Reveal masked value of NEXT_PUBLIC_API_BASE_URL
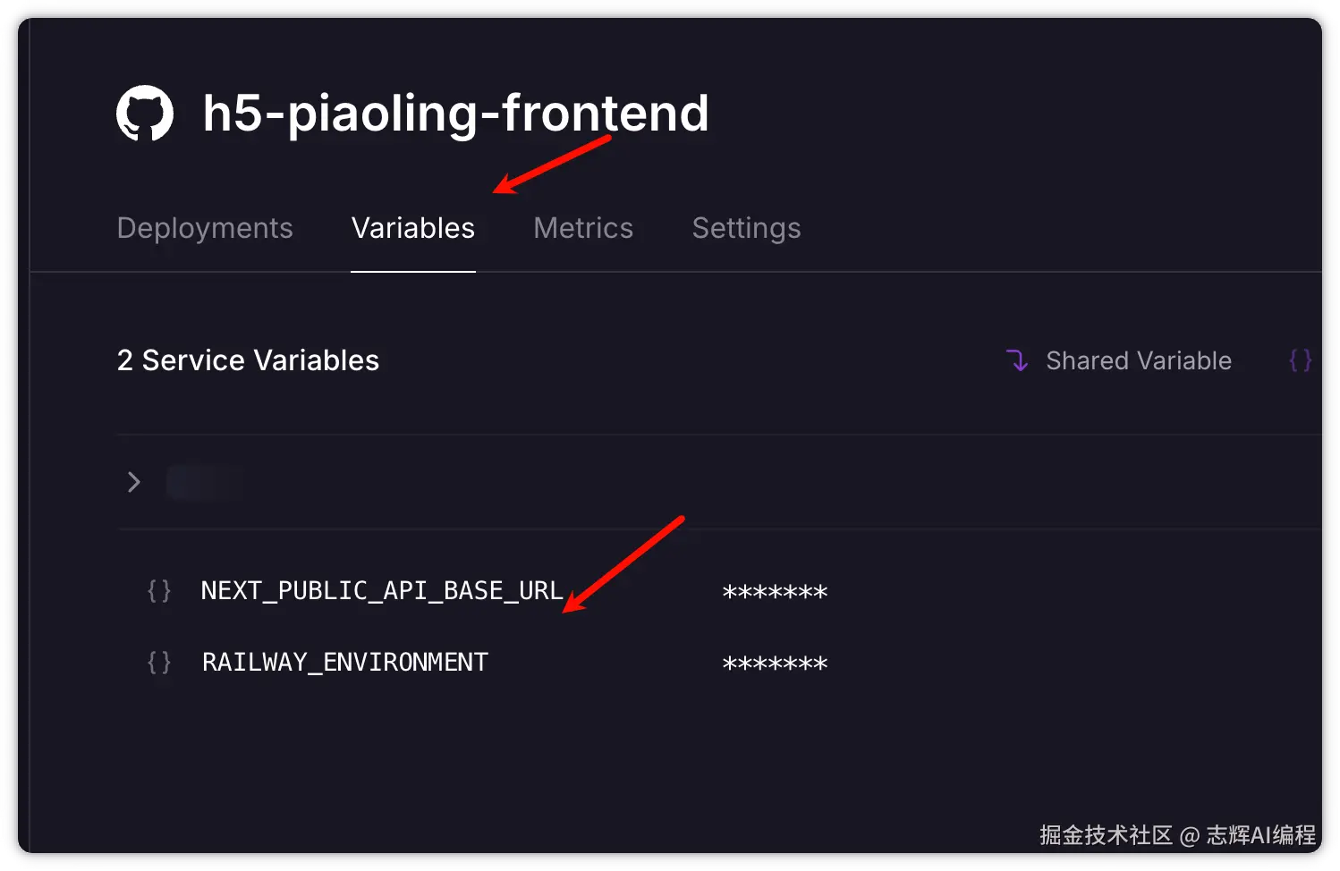This screenshot has height=871, width=1340. tap(775, 592)
